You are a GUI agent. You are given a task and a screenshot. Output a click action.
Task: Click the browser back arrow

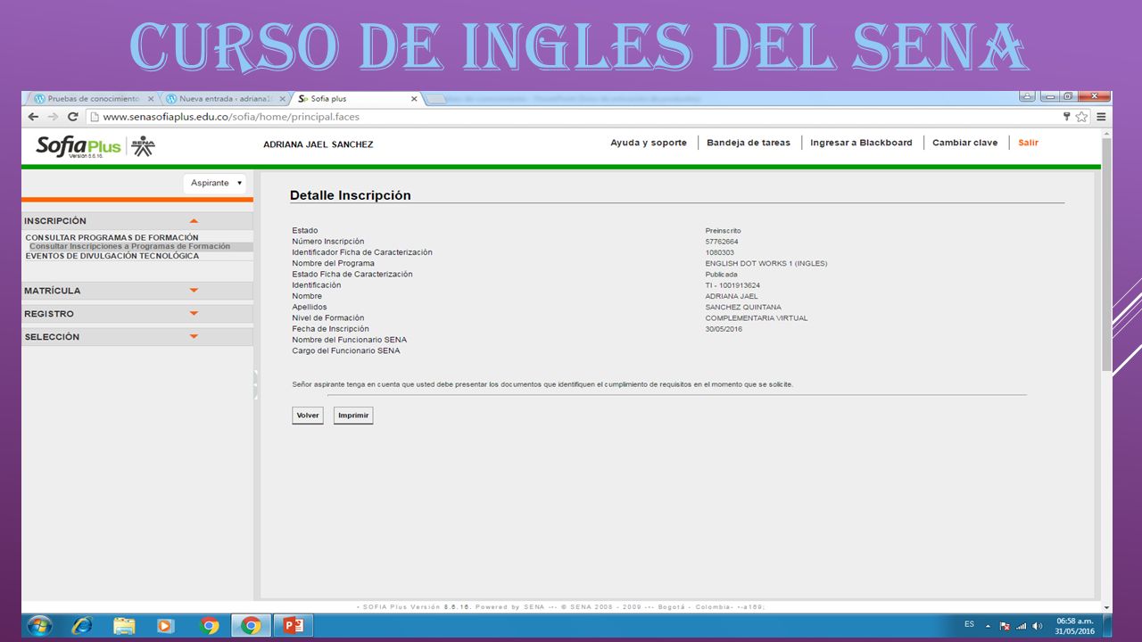(34, 117)
